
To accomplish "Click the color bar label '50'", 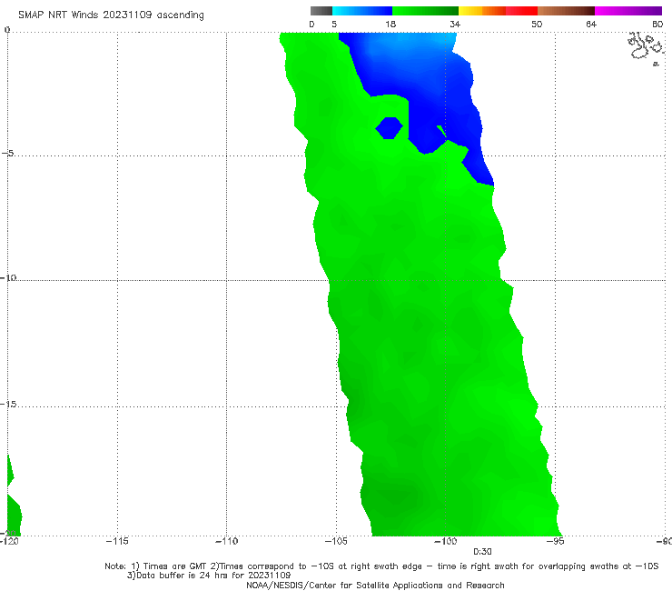I will [x=537, y=24].
